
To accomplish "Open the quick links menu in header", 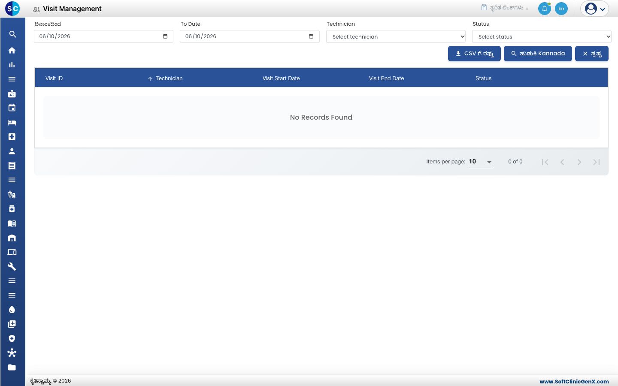I will 505,8.
